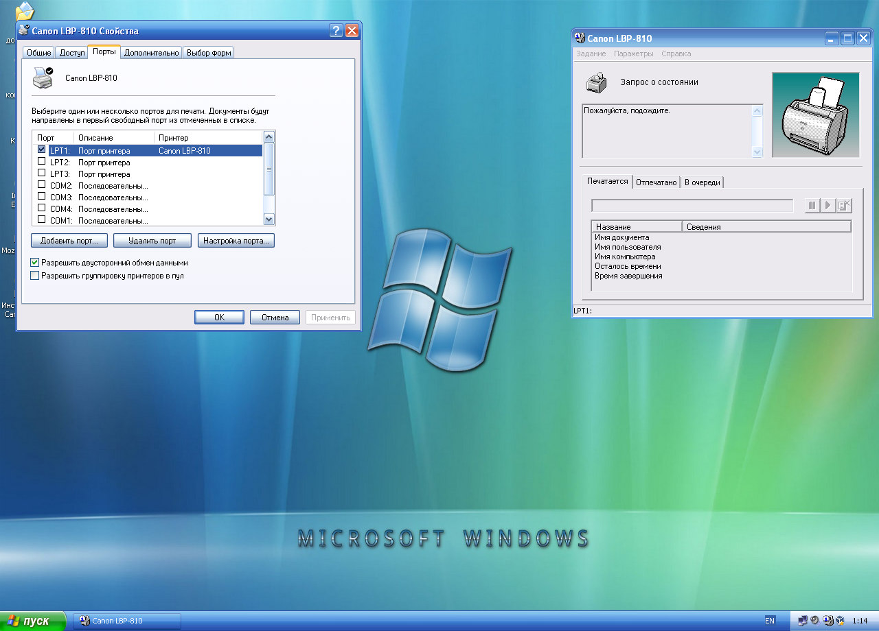This screenshot has height=631, width=879.
Task: Click the print job progress bar
Action: pos(692,206)
